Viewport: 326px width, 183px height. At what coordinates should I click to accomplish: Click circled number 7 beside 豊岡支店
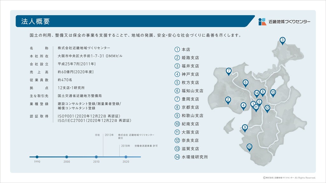pyautogui.click(x=177, y=99)
